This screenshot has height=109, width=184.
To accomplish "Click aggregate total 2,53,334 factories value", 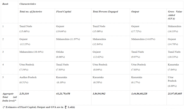I will 24,94.
